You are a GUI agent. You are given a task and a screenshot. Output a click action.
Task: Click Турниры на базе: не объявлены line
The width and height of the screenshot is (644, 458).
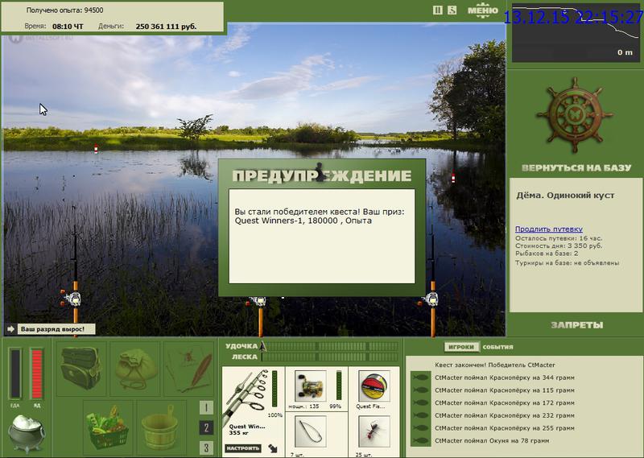[567, 263]
